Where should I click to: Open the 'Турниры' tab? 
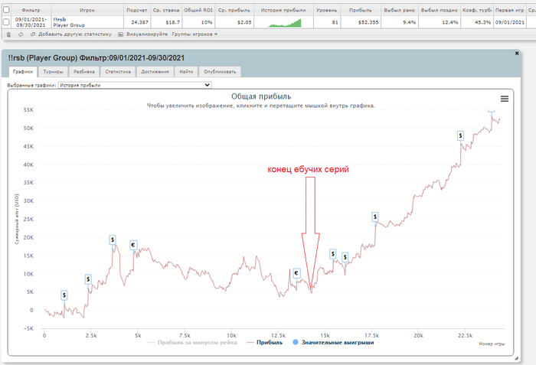pyautogui.click(x=53, y=72)
